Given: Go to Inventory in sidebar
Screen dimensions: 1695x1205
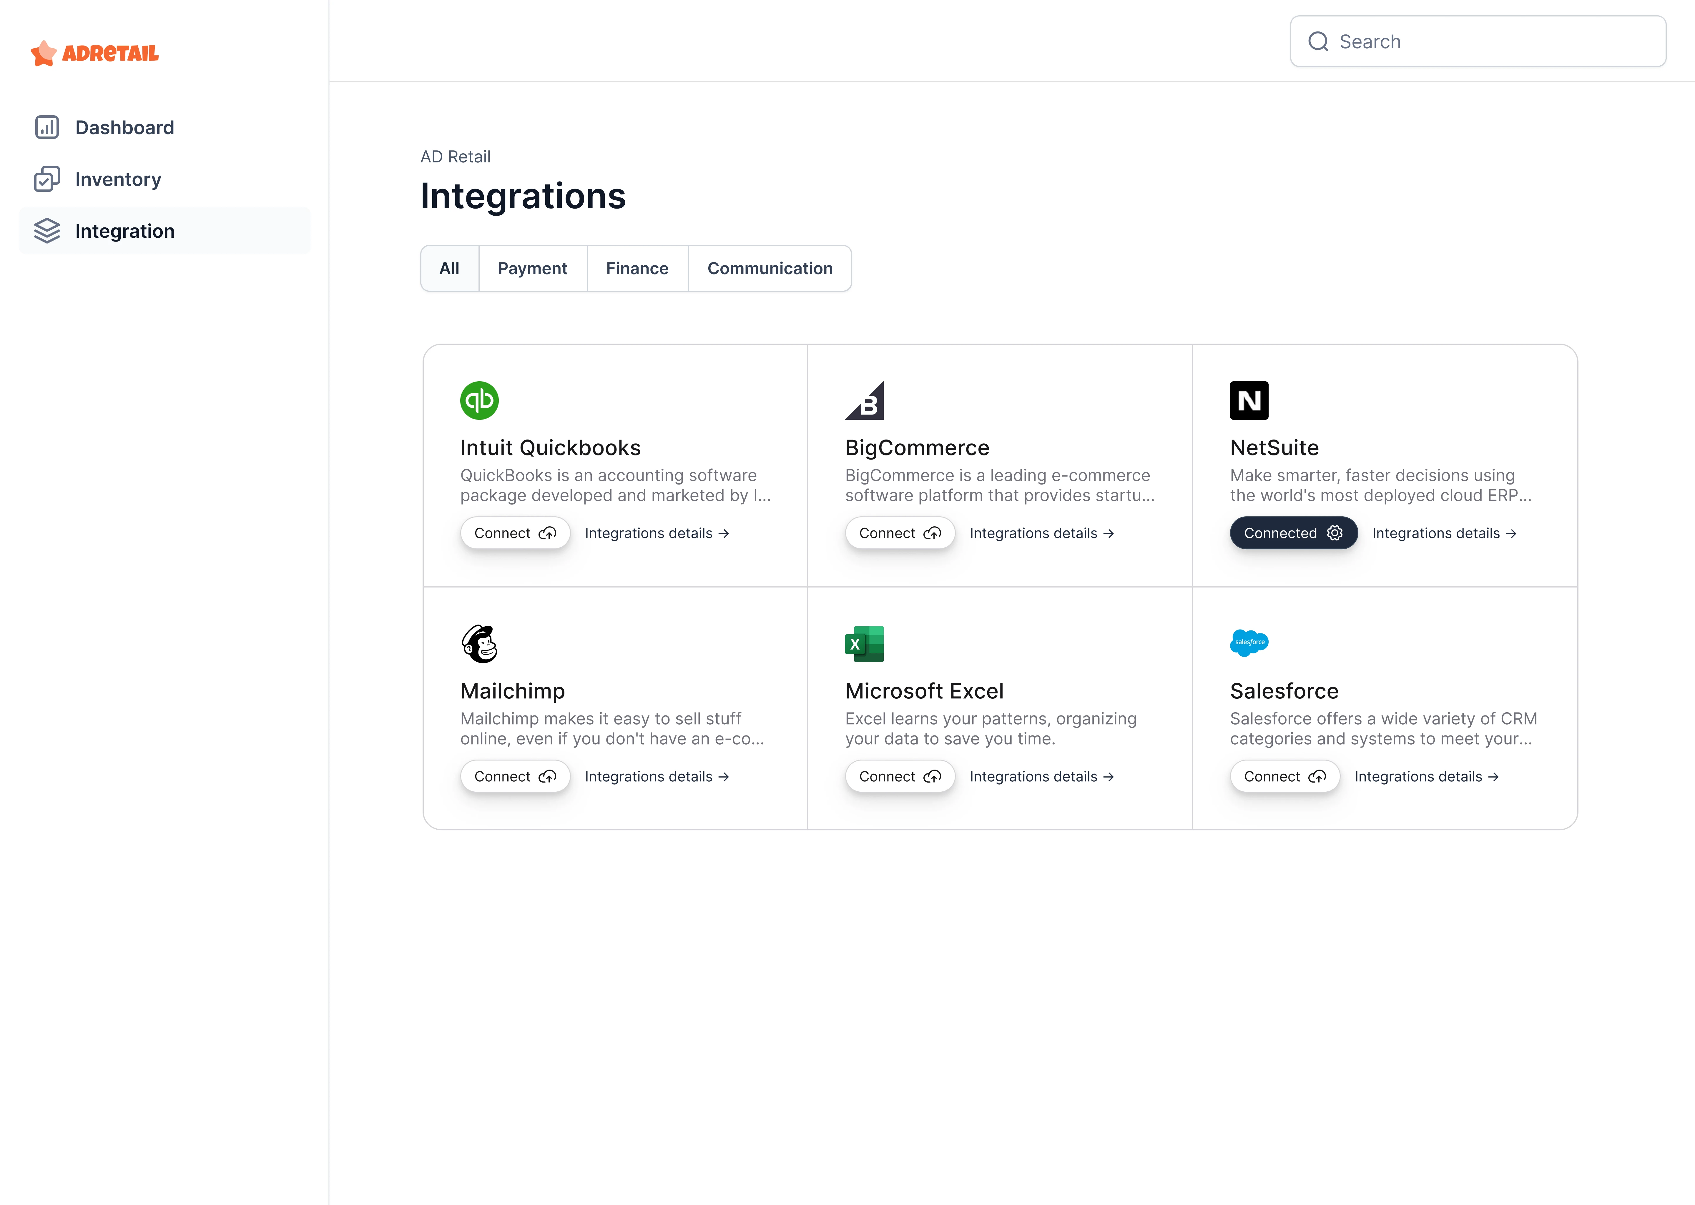Looking at the screenshot, I should point(118,179).
